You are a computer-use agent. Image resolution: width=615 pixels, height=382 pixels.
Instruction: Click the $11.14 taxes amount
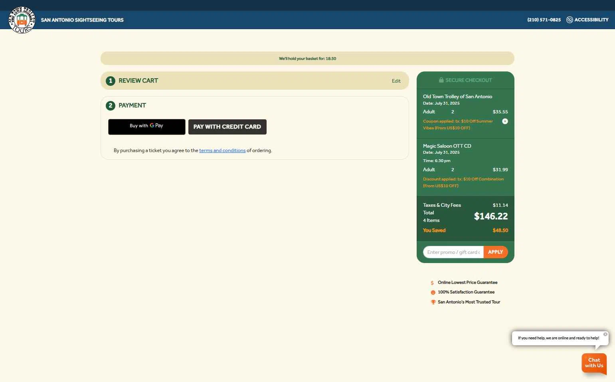(500, 205)
